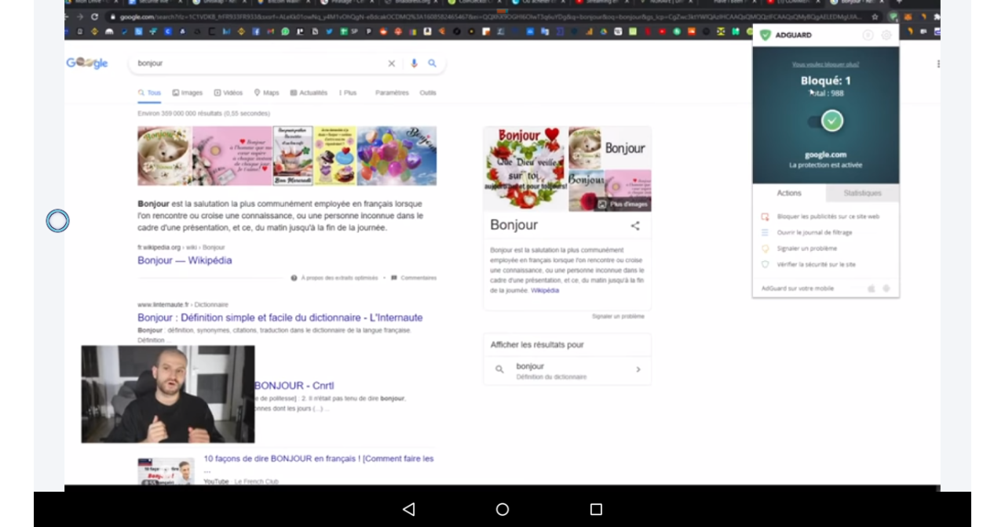Switch to the Statistiques tab in AdGuard

(862, 193)
